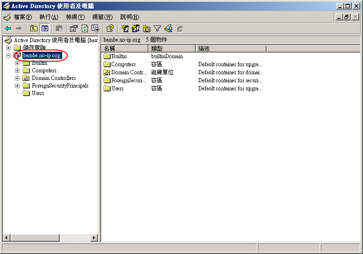Open Properties from the toolbar
This screenshot has height=254, width=363.
[73, 28]
